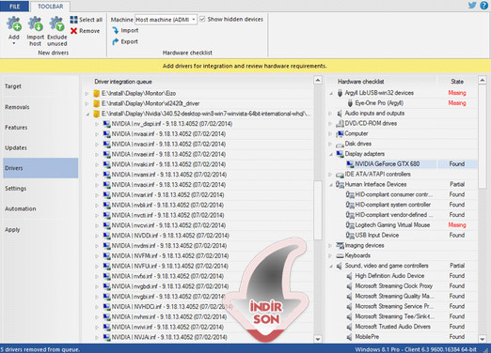Click the Audio inputs and outputs icon
Viewport: 491px width, 353px height.
click(x=340, y=114)
